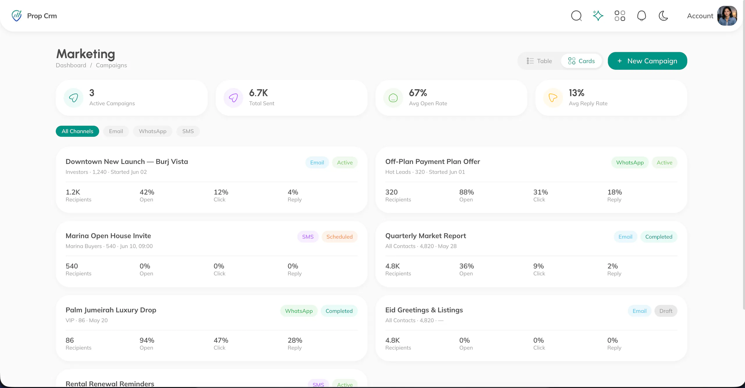Switch to Table view
The image size is (745, 388).
pyautogui.click(x=539, y=61)
